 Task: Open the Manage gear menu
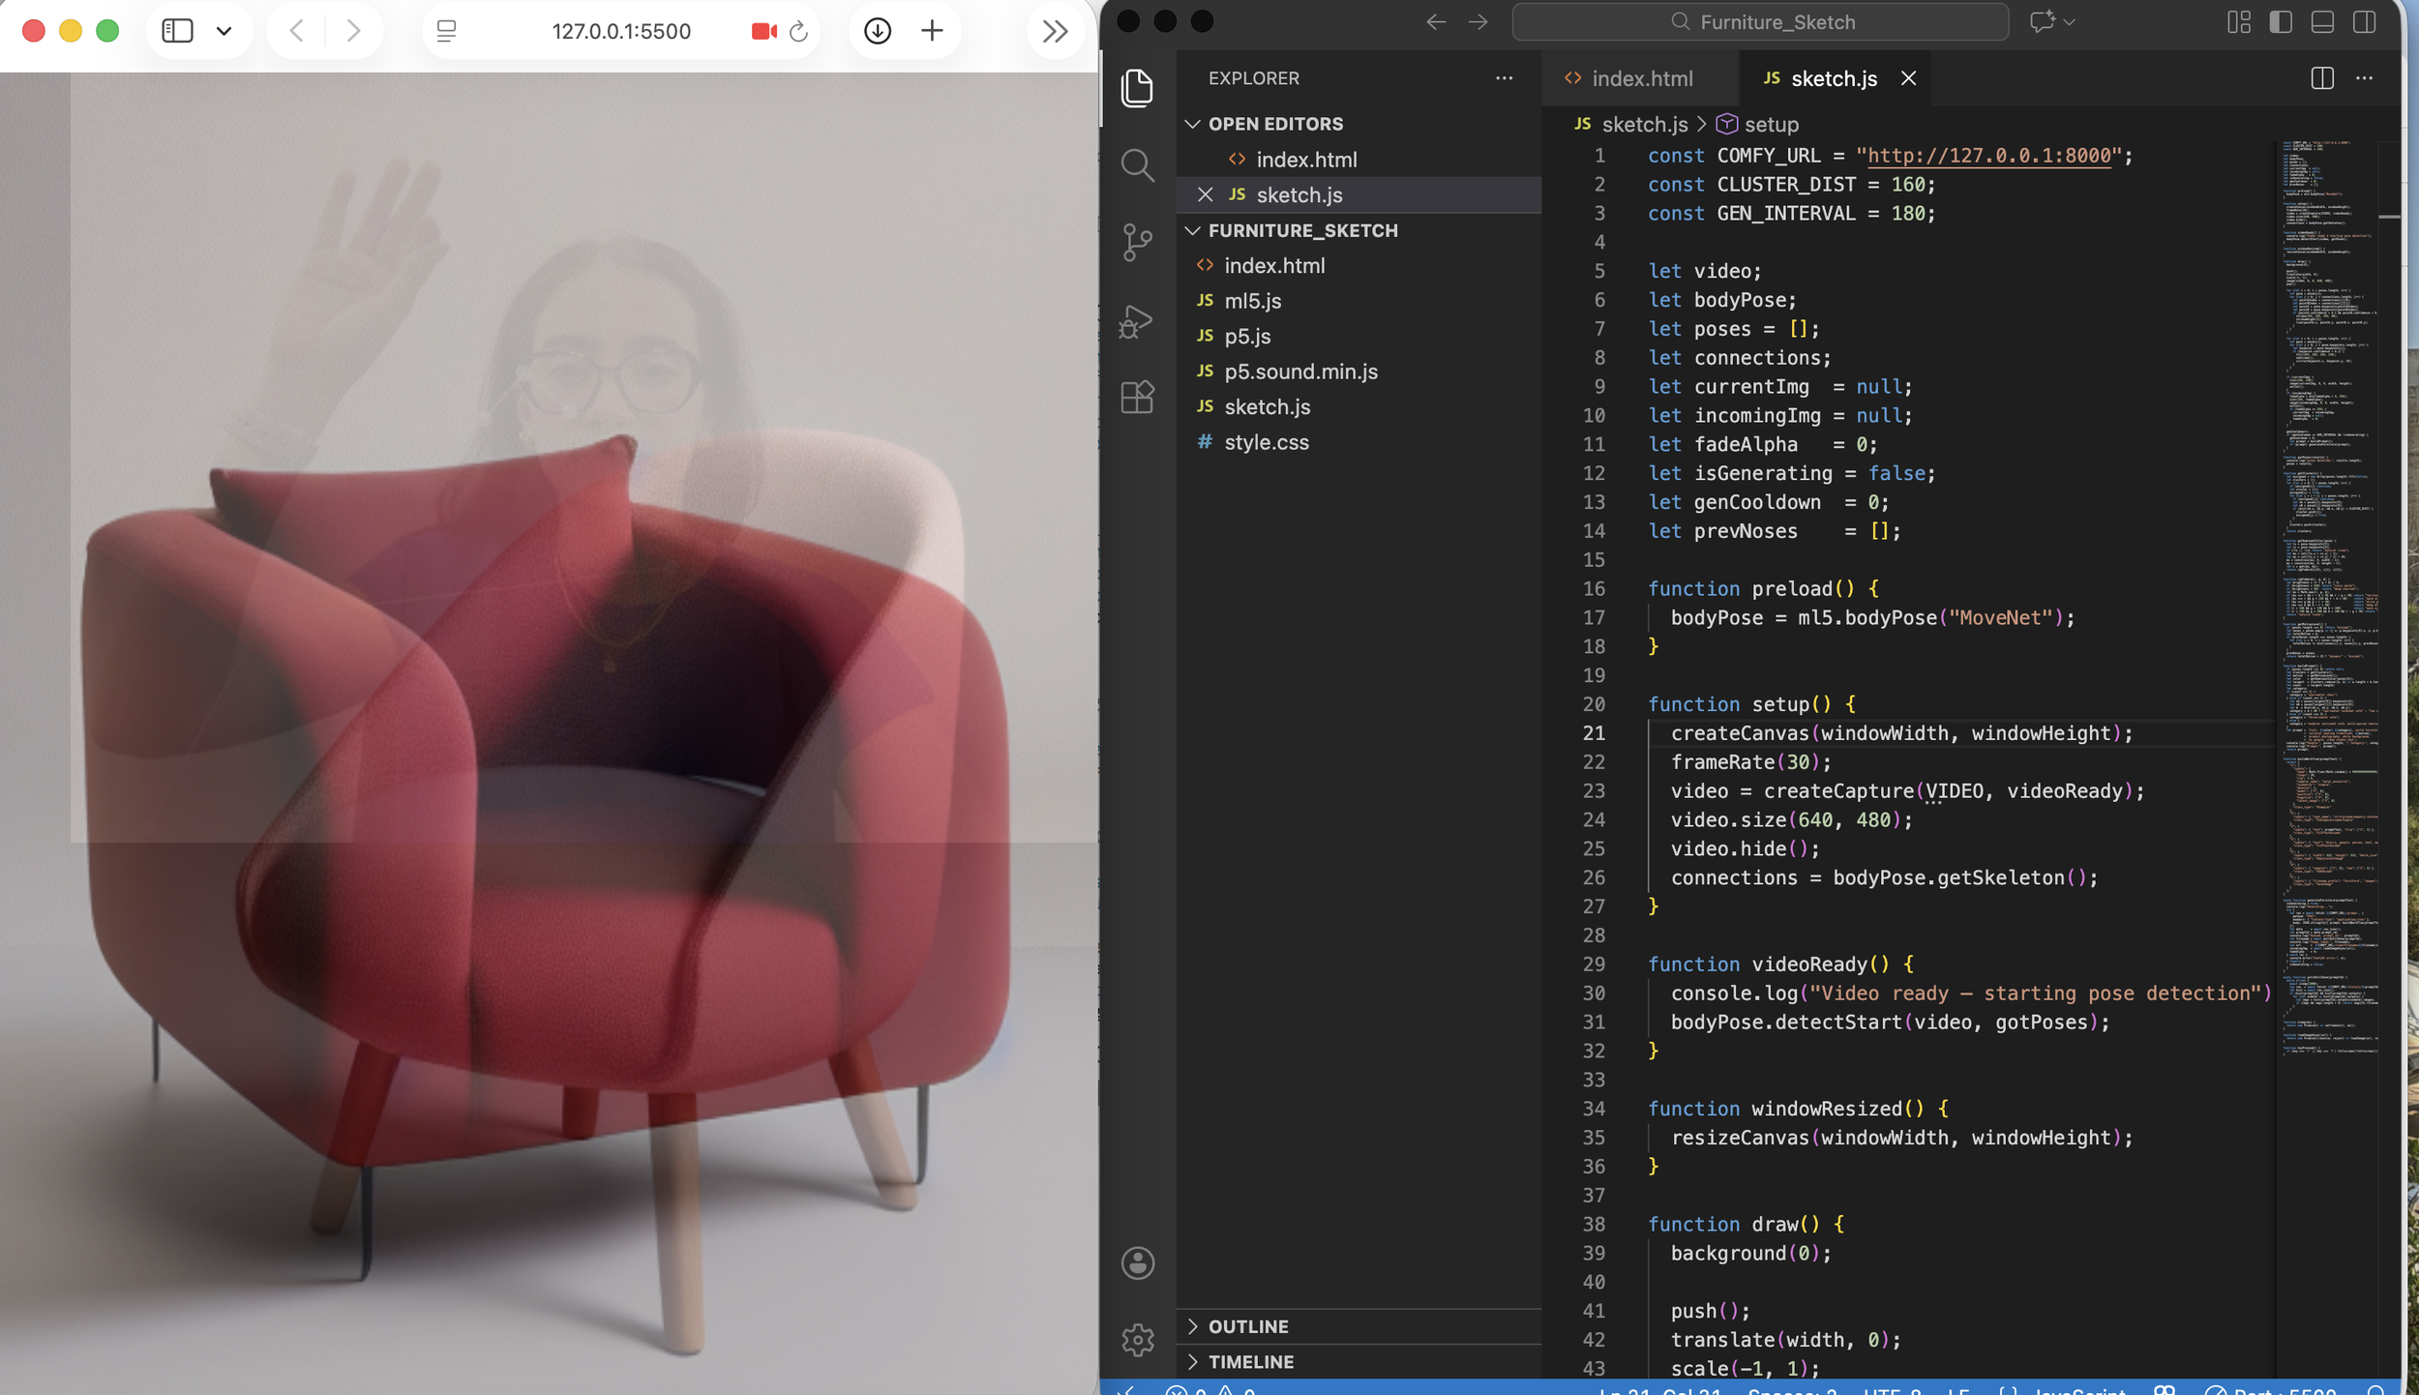(1137, 1339)
